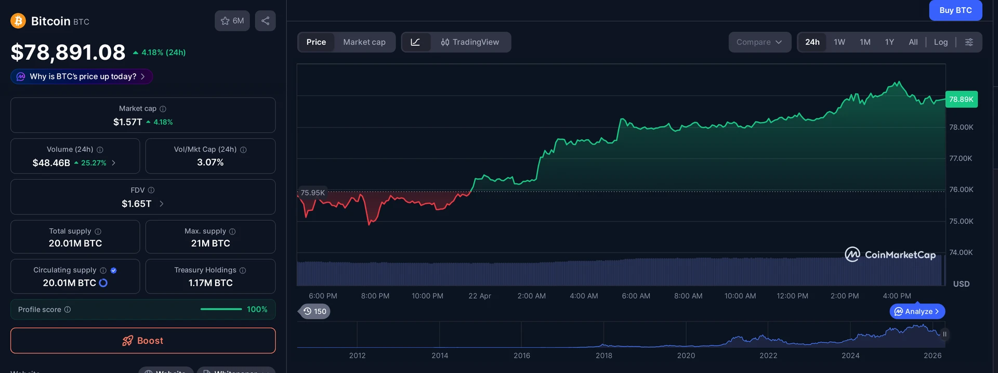Click the Profile score progress bar
The image size is (998, 373).
221,310
